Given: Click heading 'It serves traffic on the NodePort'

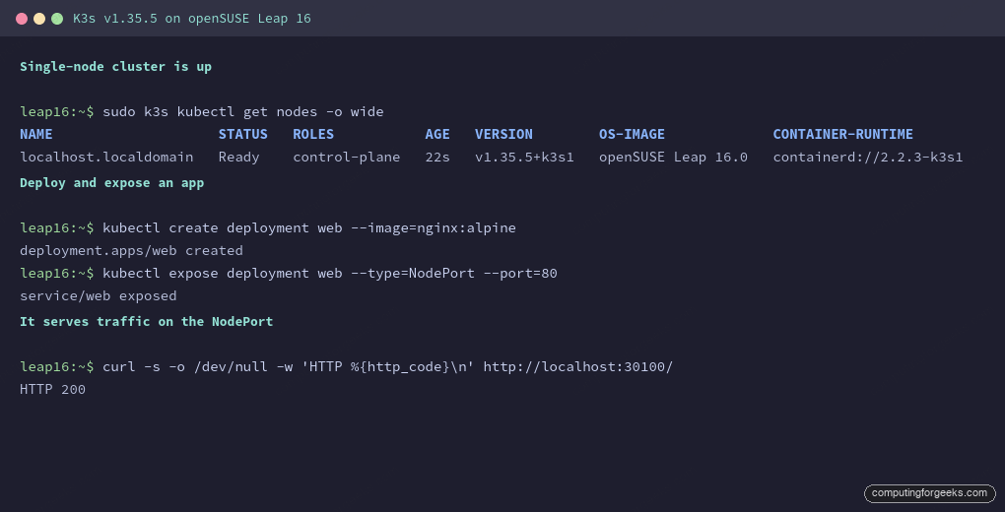Looking at the screenshot, I should [146, 322].
